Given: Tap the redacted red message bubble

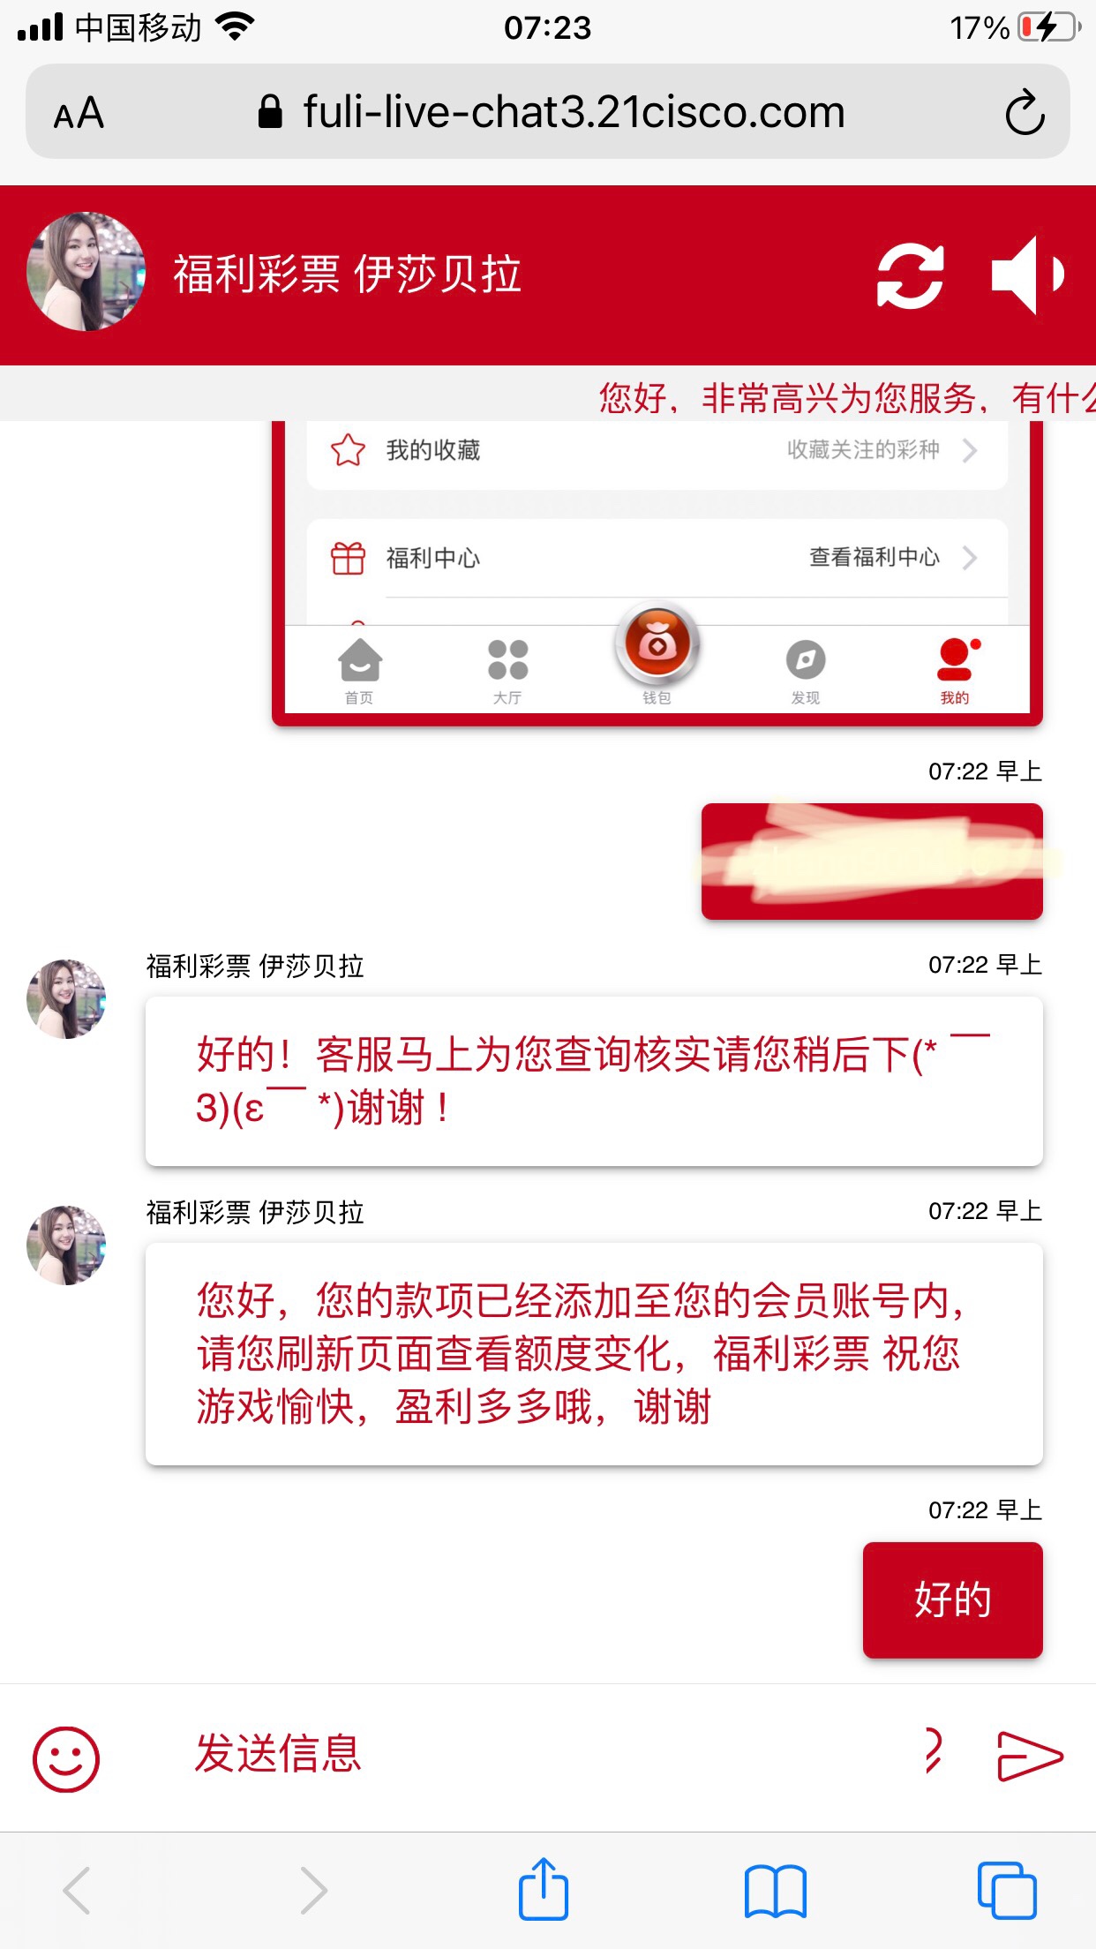Looking at the screenshot, I should (872, 862).
